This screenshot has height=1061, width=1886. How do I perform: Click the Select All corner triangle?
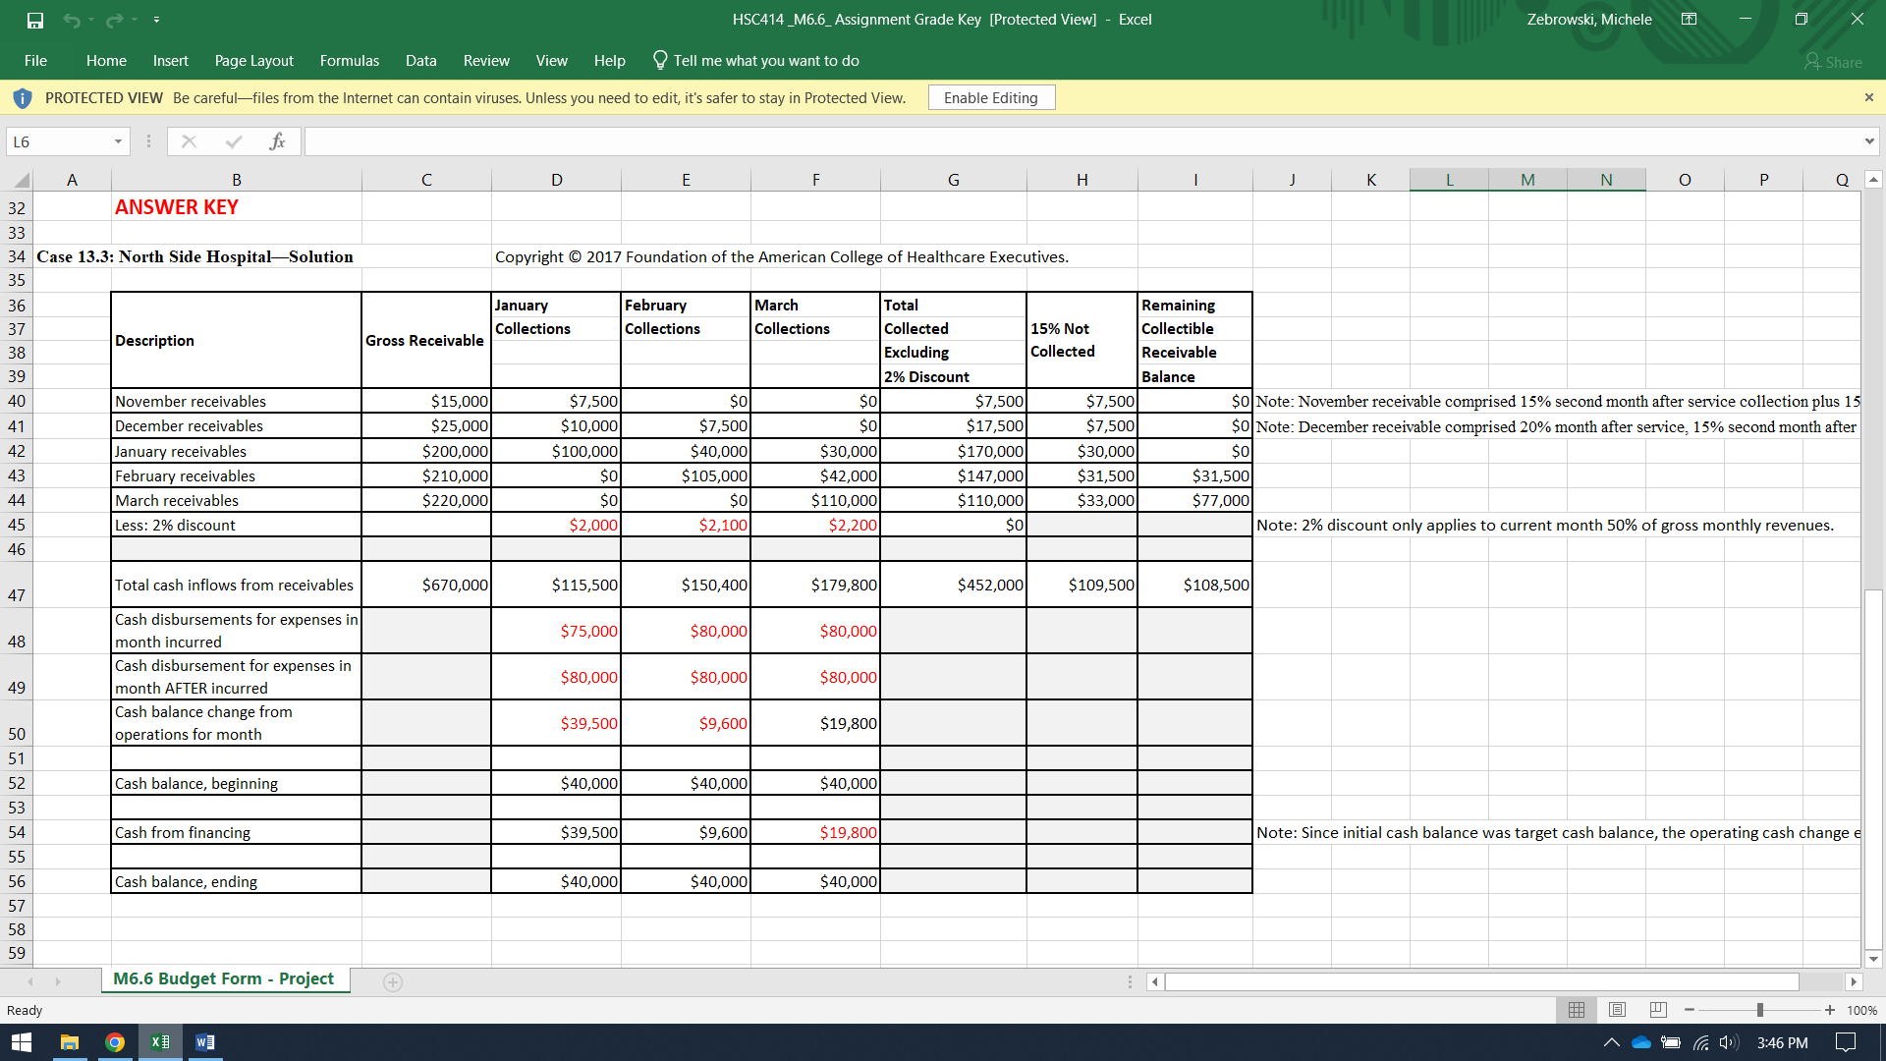22,180
